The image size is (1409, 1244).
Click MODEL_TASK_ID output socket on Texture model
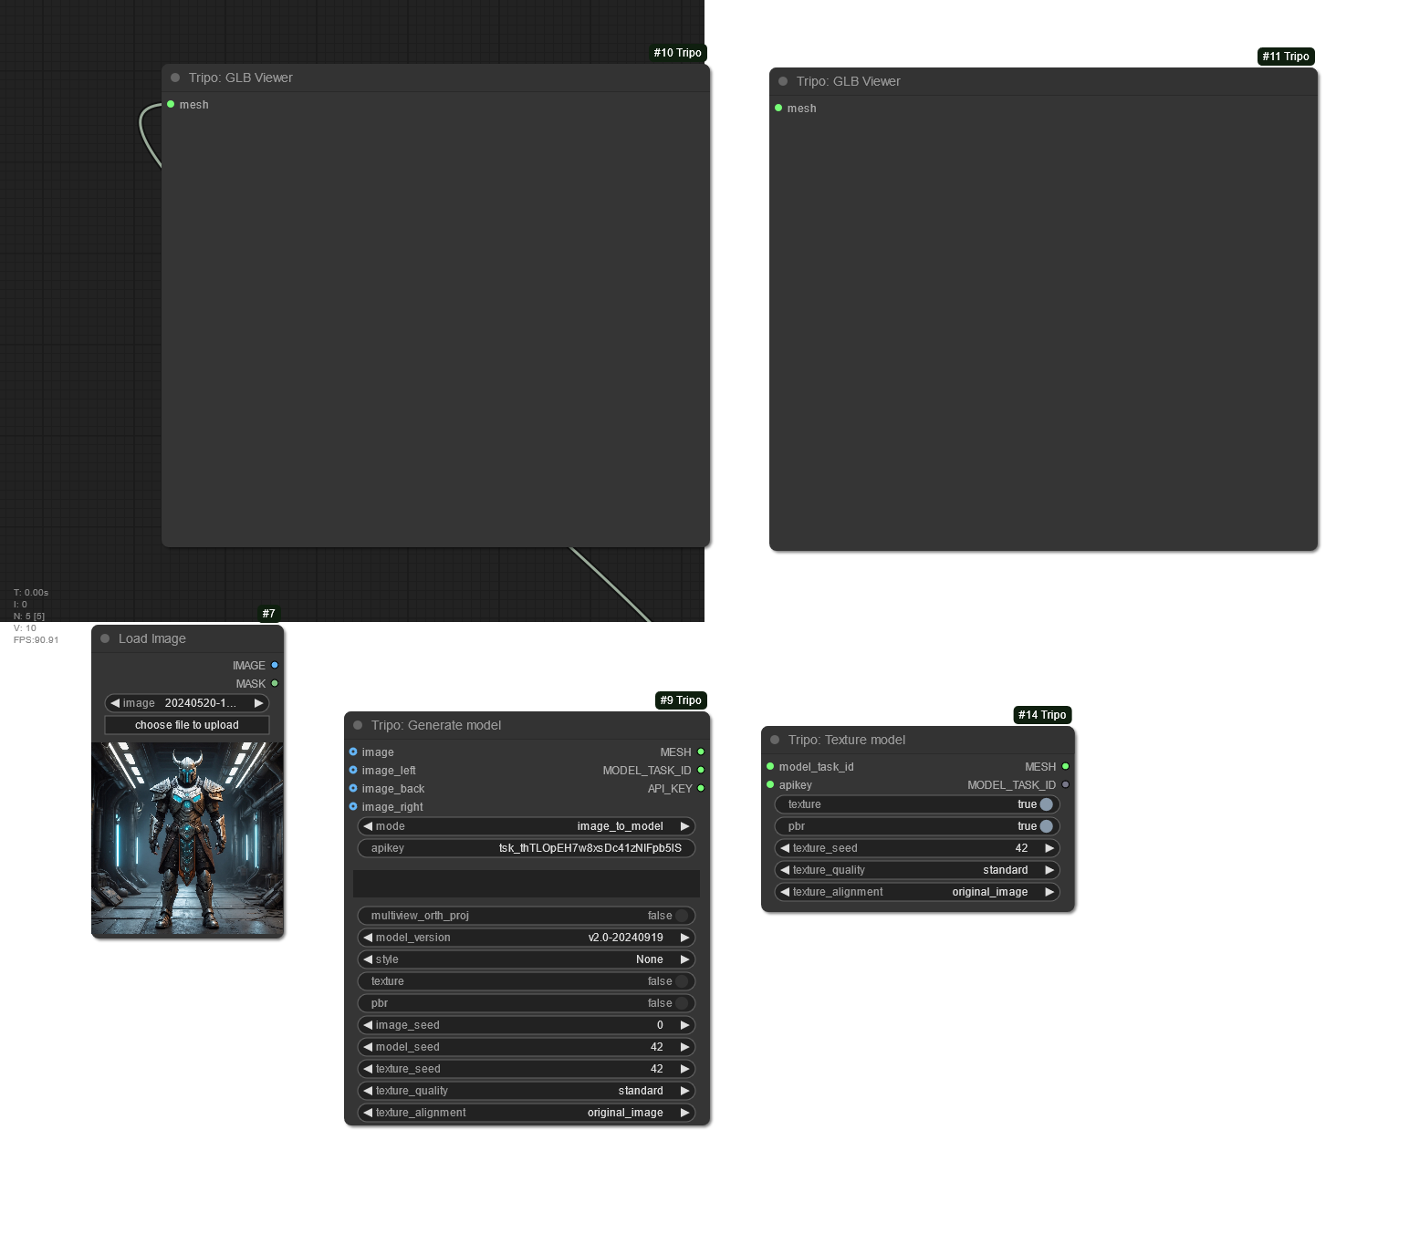1065,784
